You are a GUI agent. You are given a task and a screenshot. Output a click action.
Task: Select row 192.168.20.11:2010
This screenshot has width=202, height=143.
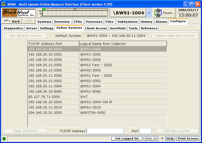click(x=97, y=107)
